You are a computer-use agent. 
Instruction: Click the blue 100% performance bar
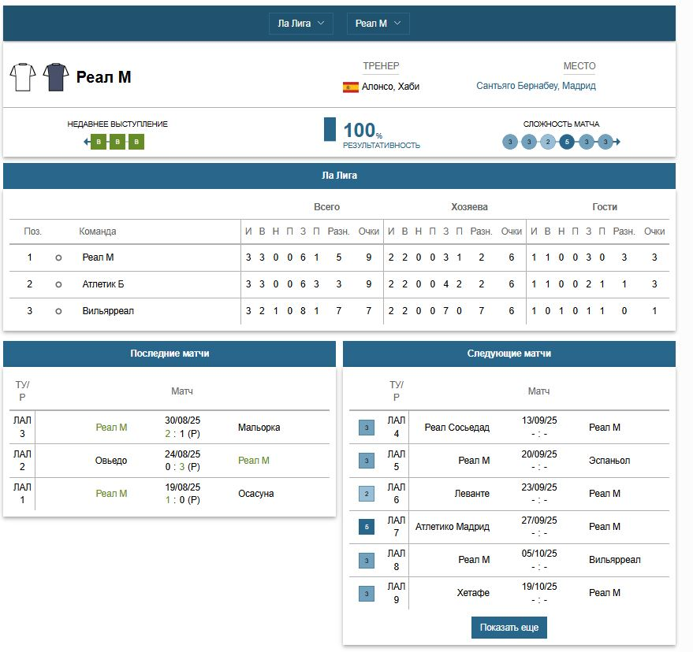330,130
